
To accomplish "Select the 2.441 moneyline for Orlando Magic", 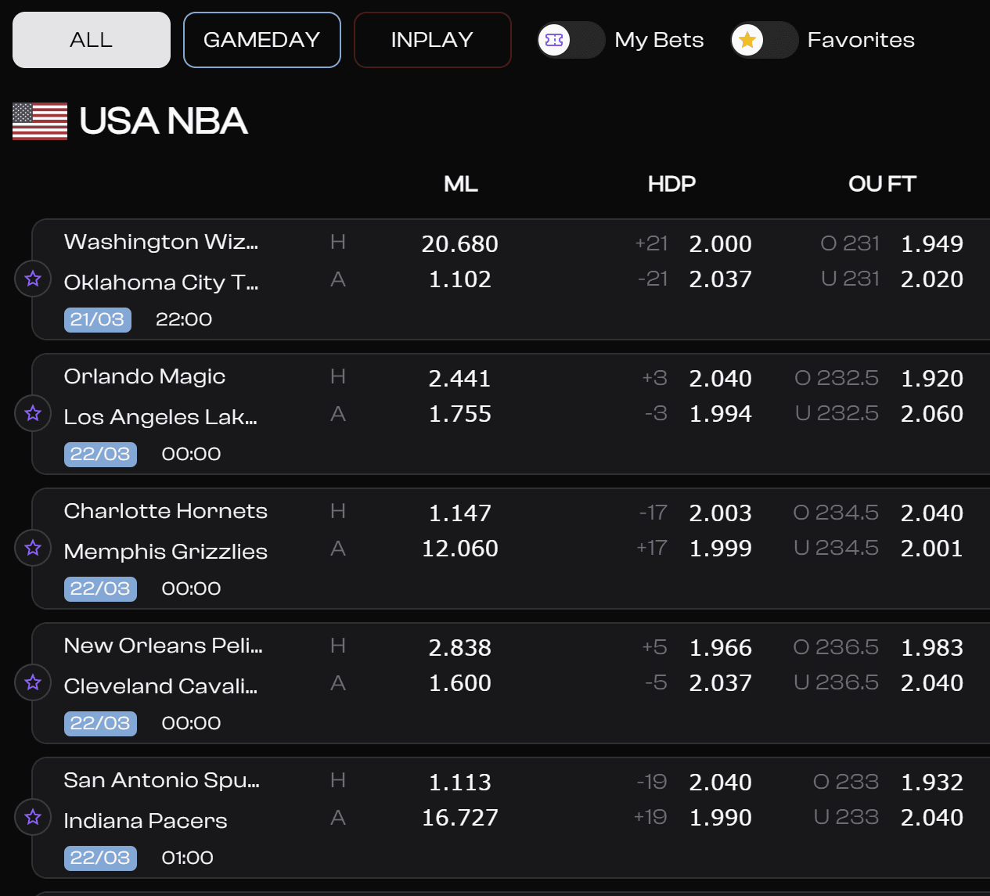I will click(460, 378).
